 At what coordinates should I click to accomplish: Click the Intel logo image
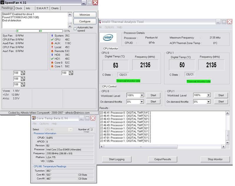coord(108,37)
